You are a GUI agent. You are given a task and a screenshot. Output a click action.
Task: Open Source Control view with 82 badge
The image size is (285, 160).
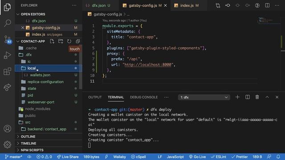(x=8, y=40)
